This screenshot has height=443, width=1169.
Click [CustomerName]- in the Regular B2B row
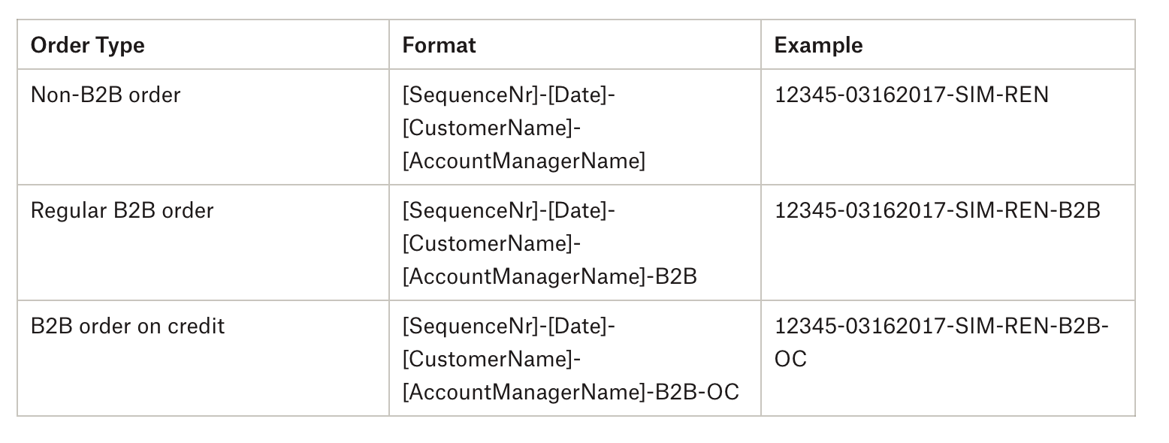pyautogui.click(x=491, y=243)
